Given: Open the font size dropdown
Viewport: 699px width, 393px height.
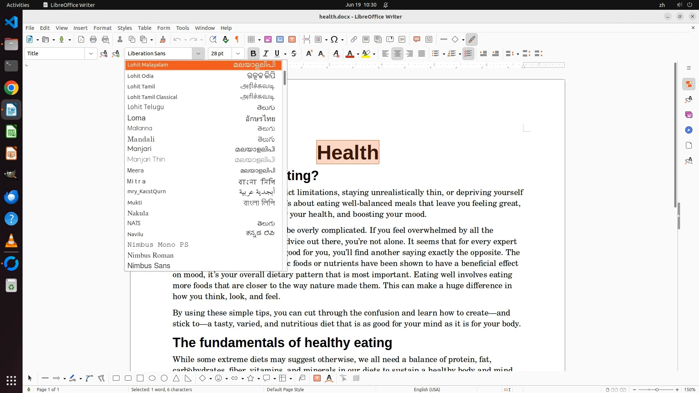Looking at the screenshot, I should (238, 54).
